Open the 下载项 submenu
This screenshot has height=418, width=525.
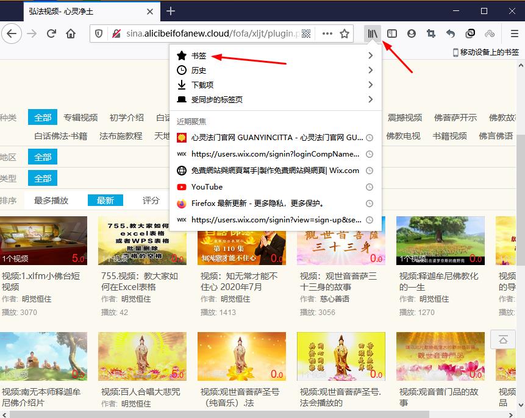tap(275, 85)
